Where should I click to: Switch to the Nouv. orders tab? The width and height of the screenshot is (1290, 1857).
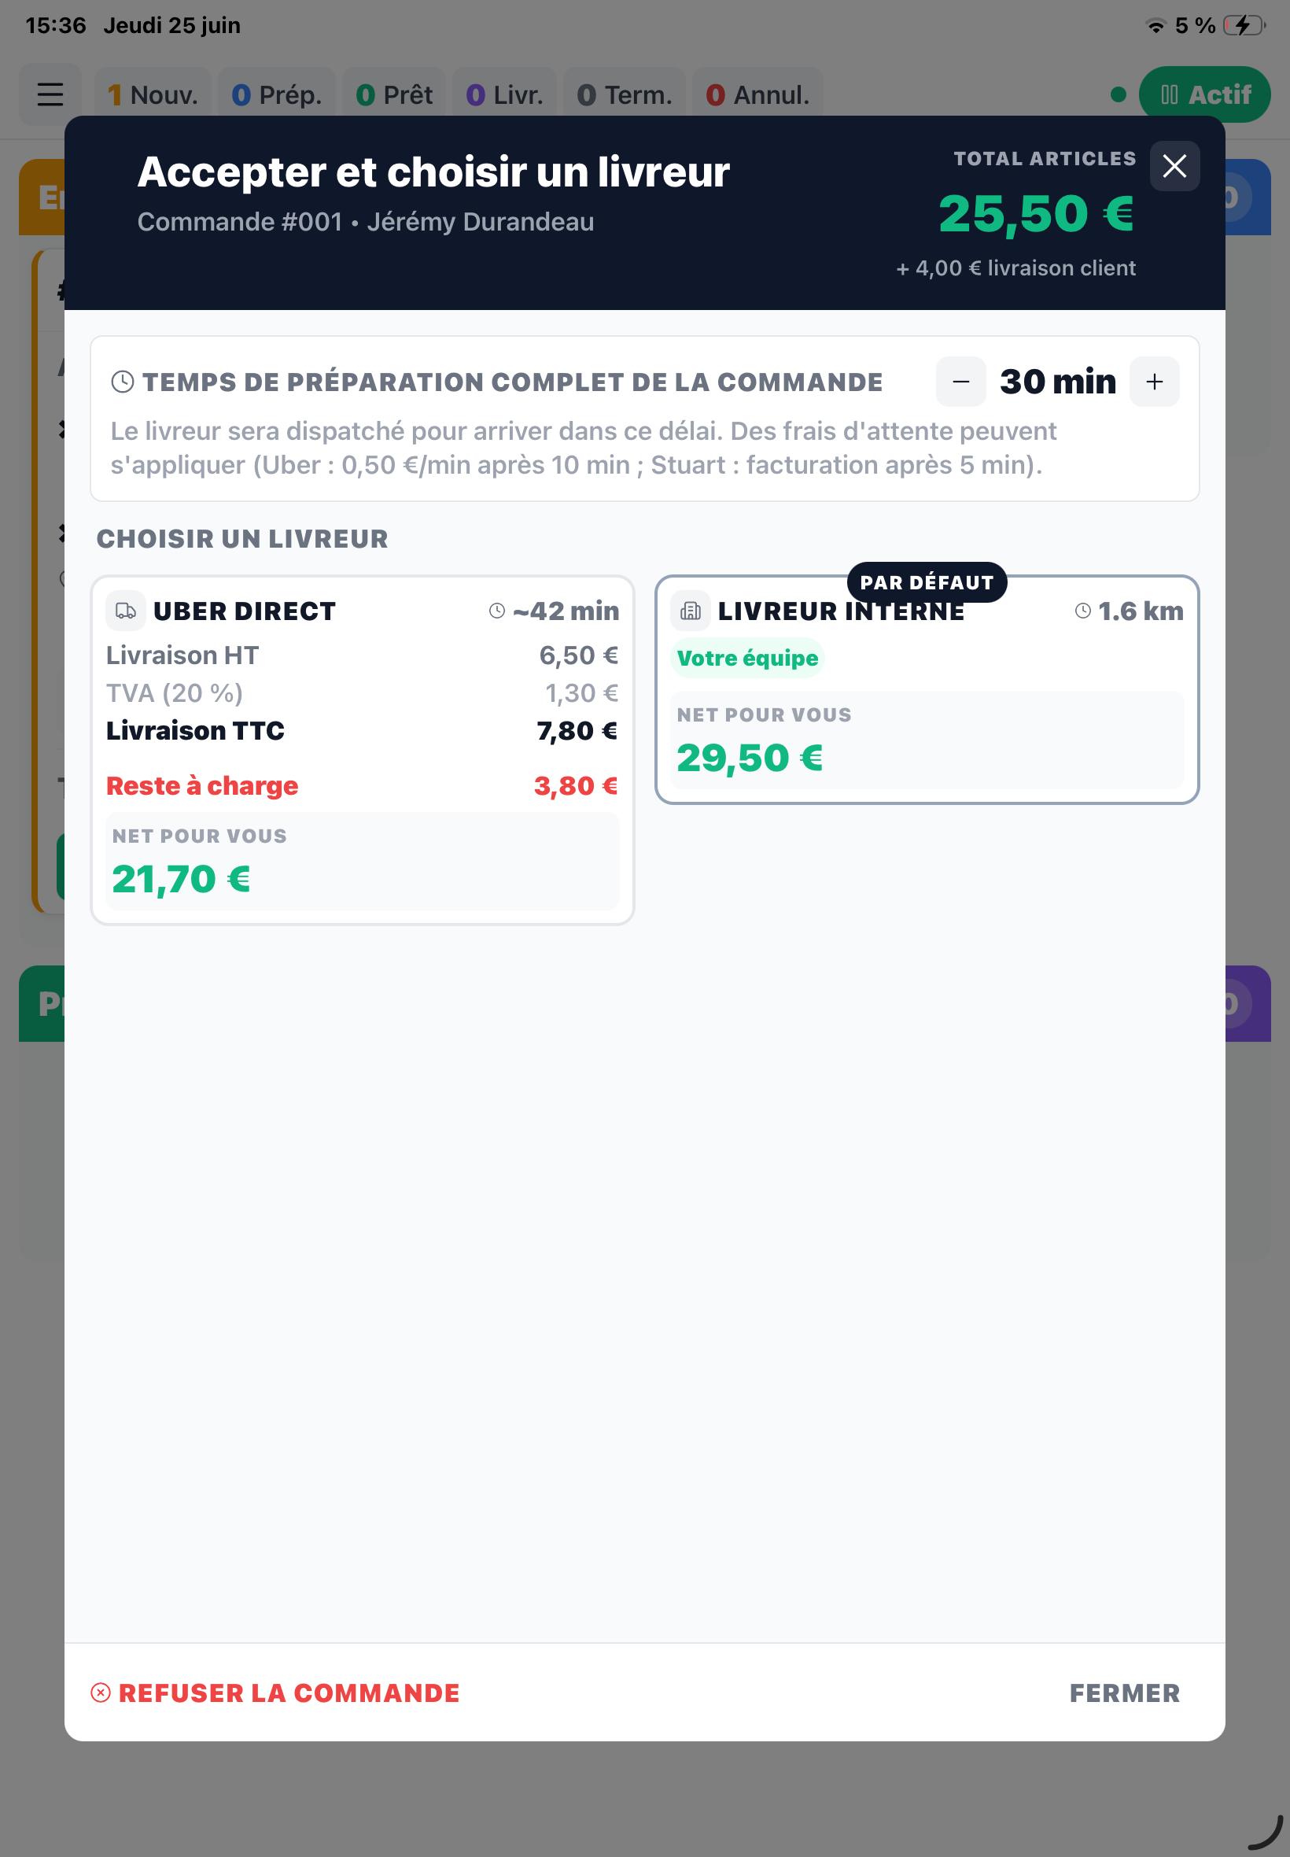[x=153, y=95]
